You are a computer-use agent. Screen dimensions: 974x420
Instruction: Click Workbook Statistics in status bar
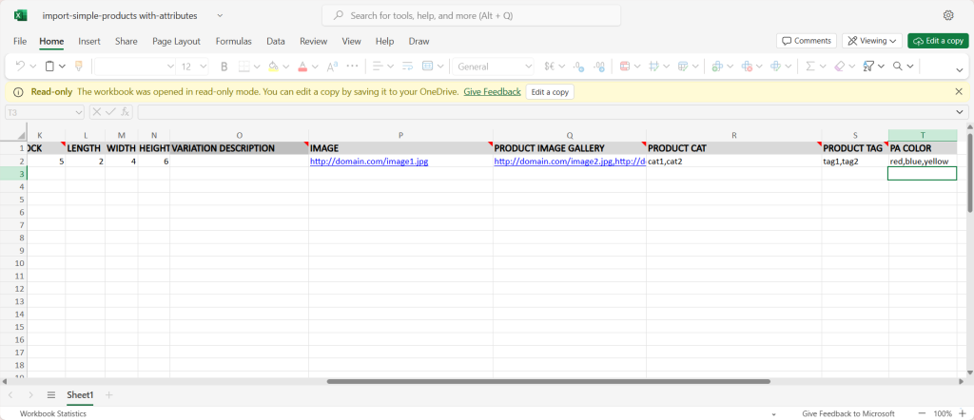click(53, 413)
